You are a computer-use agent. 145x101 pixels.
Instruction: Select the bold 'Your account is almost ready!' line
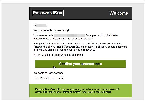[x=51, y=30]
